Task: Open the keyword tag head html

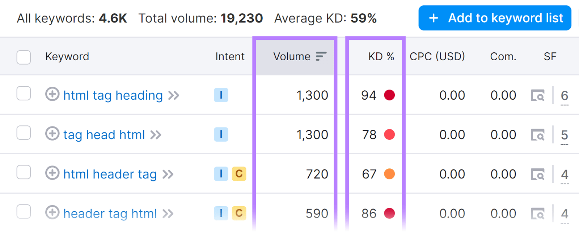Action: [x=105, y=134]
